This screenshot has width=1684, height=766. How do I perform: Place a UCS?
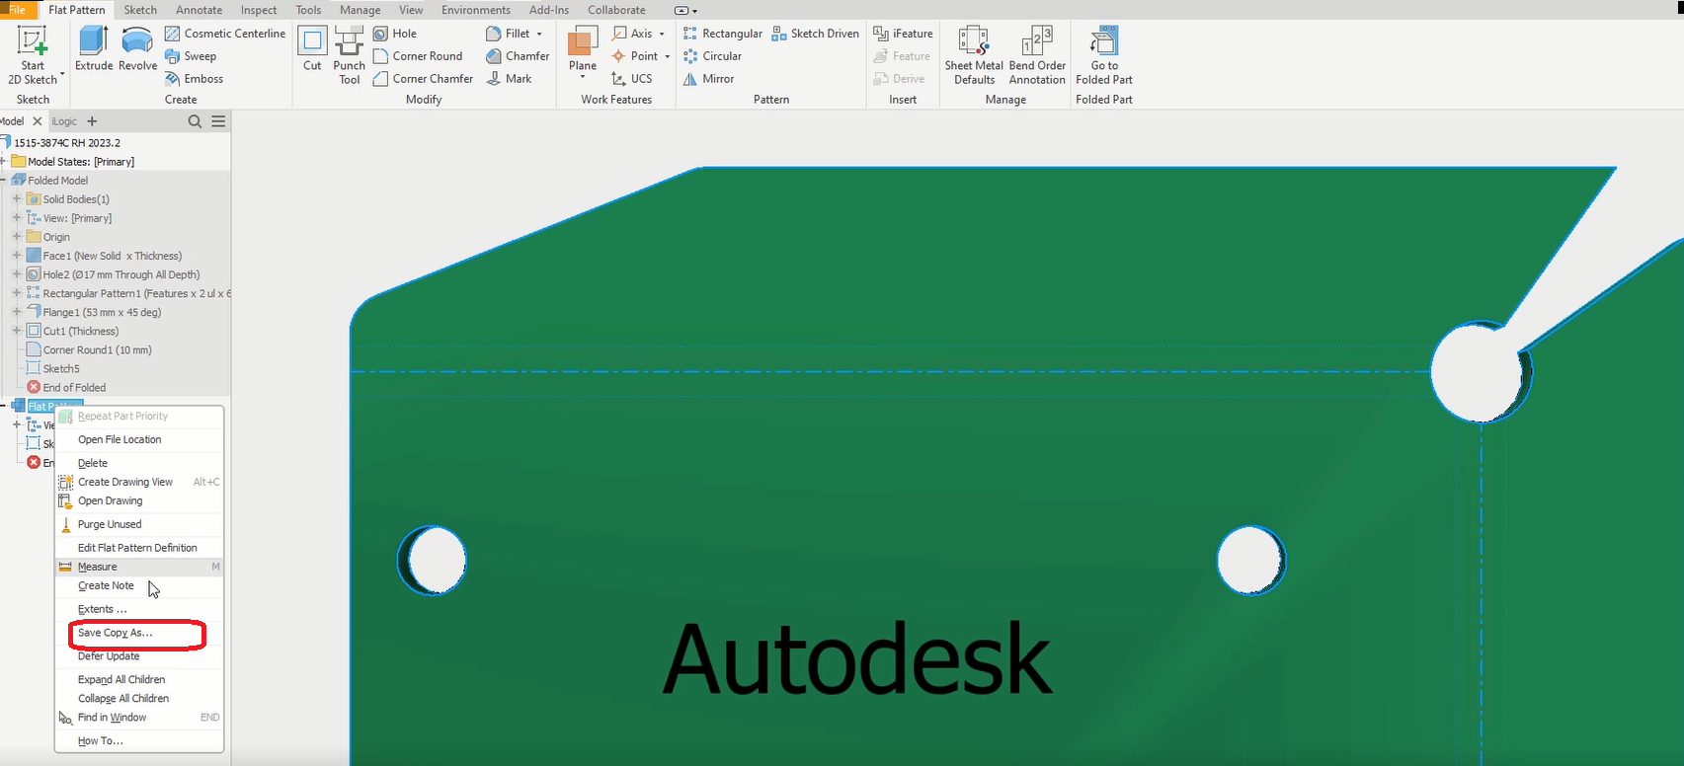click(632, 79)
